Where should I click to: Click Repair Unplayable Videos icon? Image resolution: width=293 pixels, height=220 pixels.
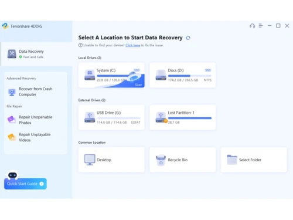click(x=12, y=137)
